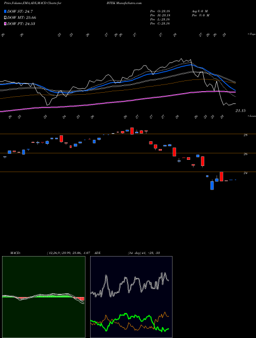This screenshot has width=256, height=338.
Task: Click the tallest blue candlestick near price 24
Action: (212, 185)
